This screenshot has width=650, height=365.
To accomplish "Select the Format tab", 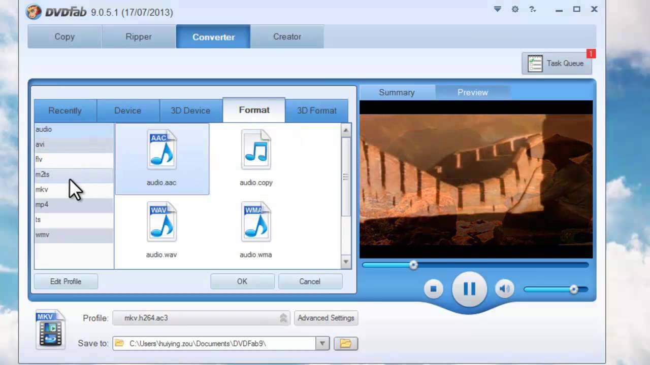I will [254, 110].
